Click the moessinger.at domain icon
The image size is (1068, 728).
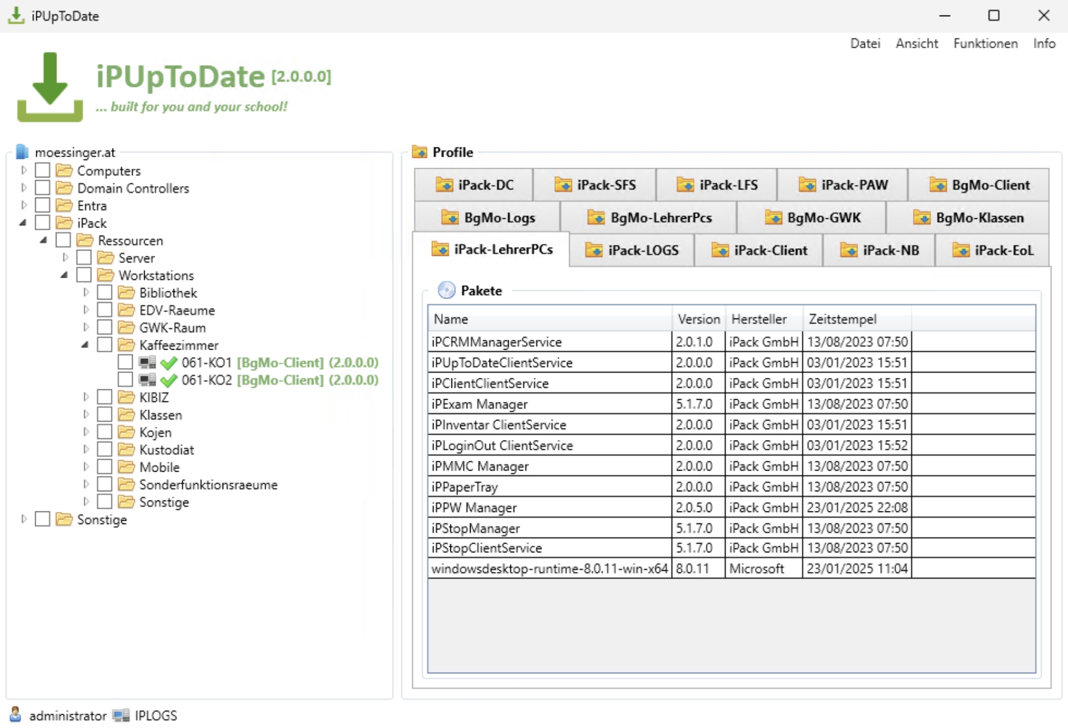tap(22, 152)
